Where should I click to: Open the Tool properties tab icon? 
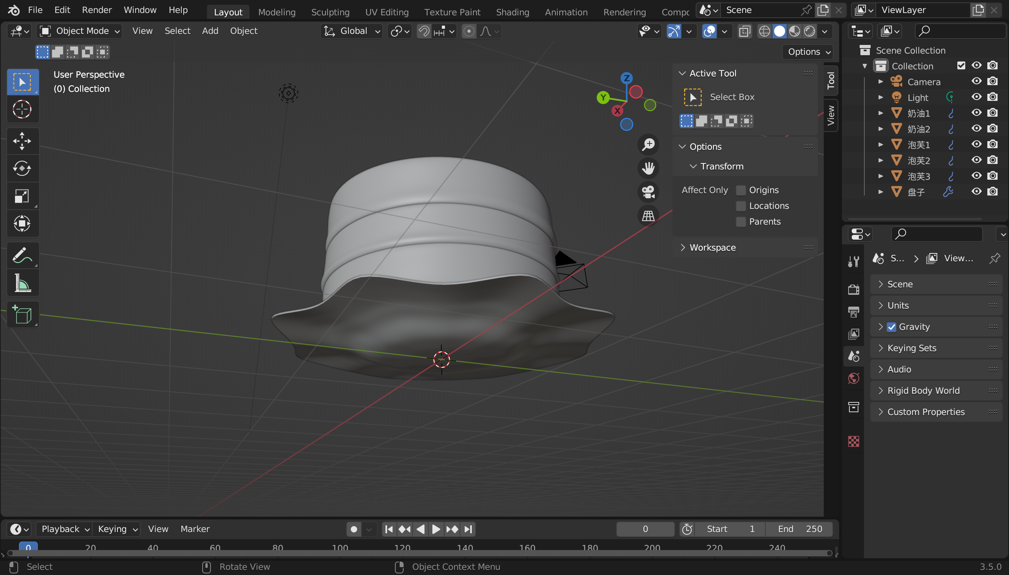pos(853,261)
